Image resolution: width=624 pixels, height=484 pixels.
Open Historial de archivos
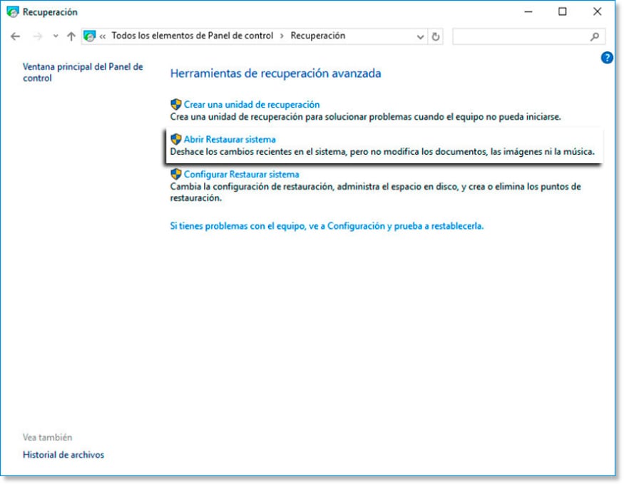[63, 455]
